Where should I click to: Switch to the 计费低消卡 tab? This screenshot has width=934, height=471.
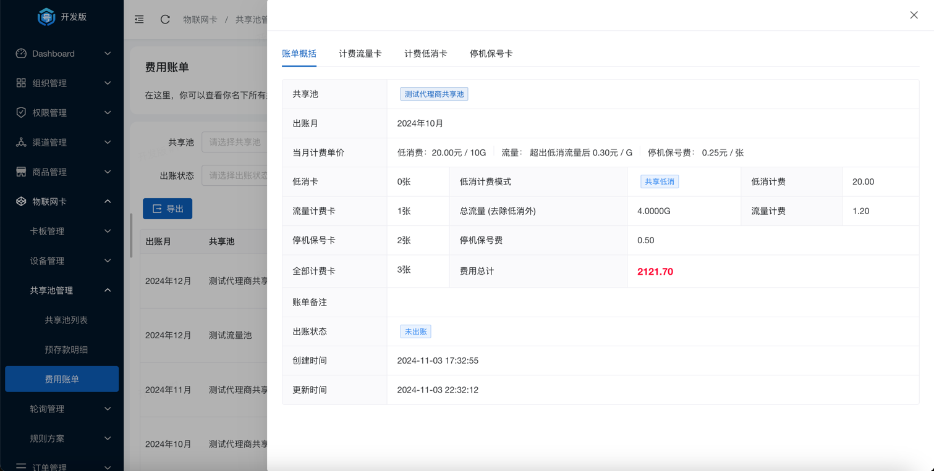(425, 54)
